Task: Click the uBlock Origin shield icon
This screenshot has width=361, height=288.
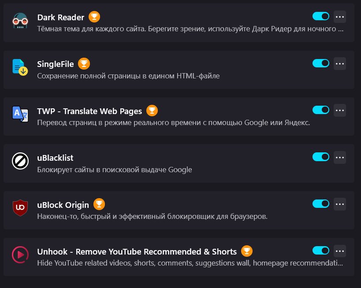Action: tap(20, 208)
